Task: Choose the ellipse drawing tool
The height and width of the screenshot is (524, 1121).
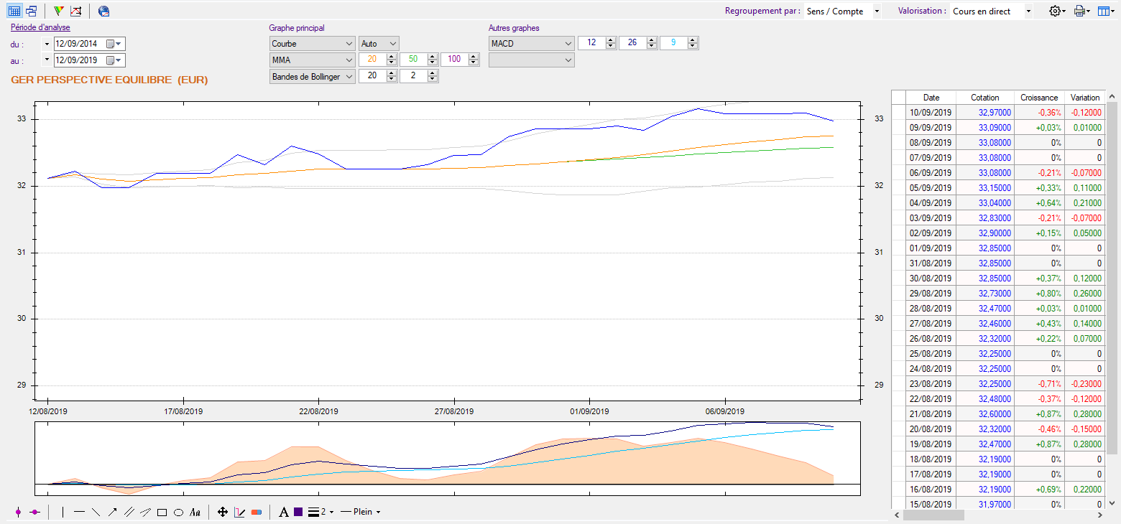Action: click(178, 512)
